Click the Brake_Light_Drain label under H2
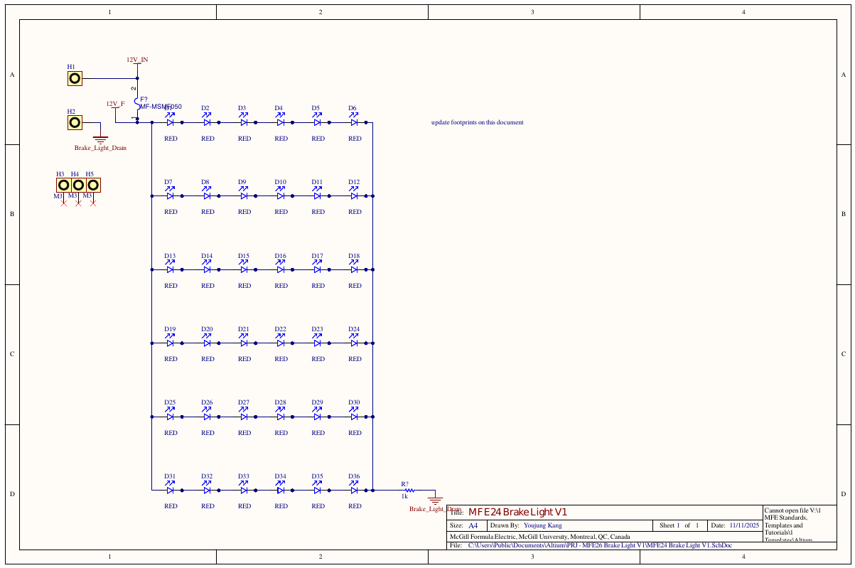Image resolution: width=855 pixels, height=568 pixels. click(100, 148)
